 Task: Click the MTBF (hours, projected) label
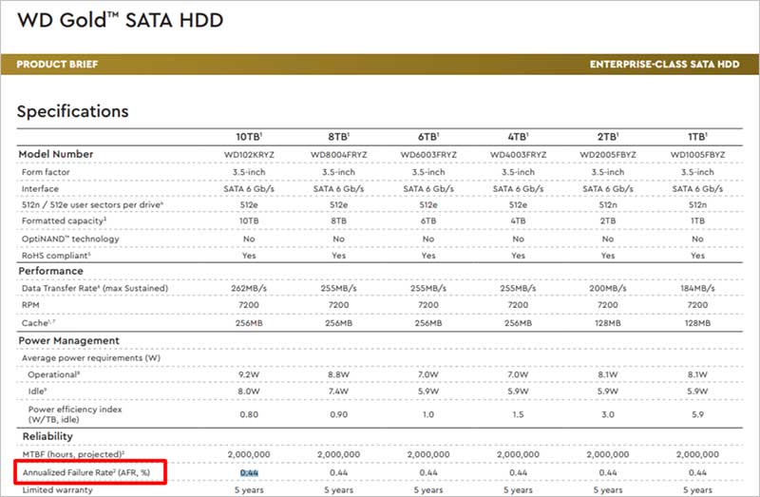coord(74,454)
